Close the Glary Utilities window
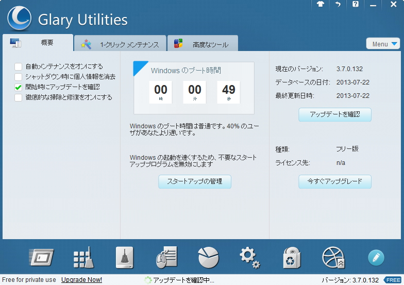404x285 pixels. pyautogui.click(x=393, y=4)
